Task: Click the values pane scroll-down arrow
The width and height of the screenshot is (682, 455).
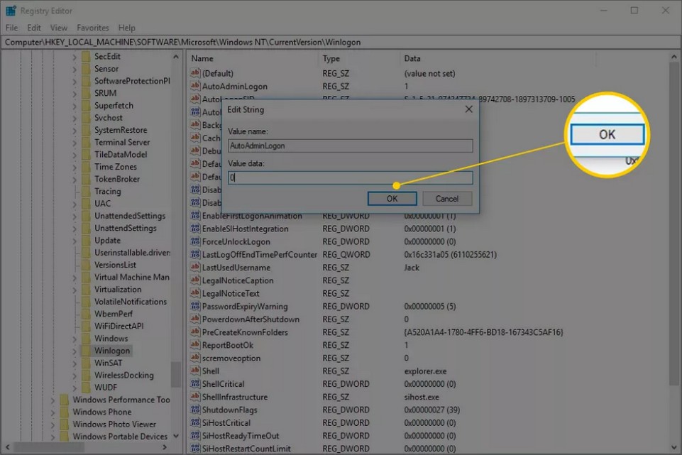Action: 673,447
